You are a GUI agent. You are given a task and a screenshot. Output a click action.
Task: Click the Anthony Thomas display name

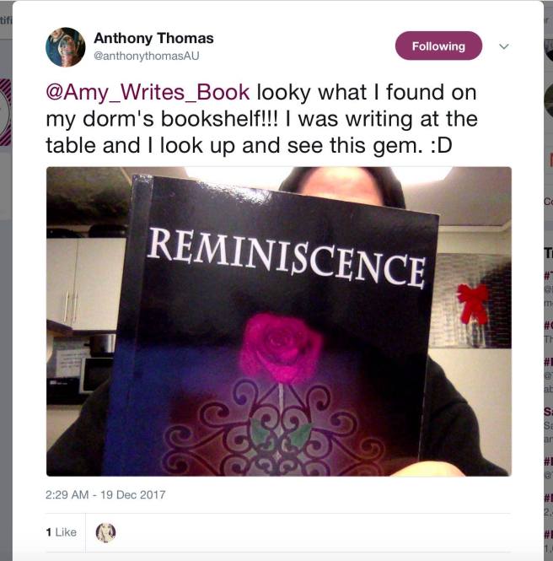point(153,38)
